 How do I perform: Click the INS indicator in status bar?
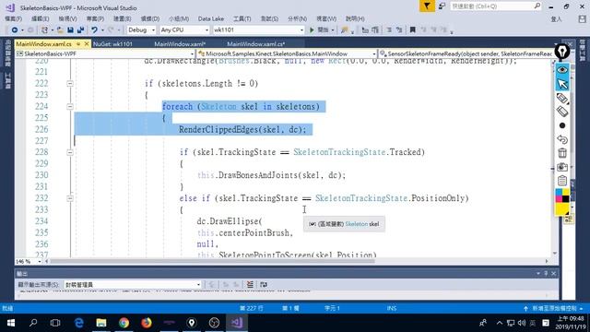(x=391, y=308)
